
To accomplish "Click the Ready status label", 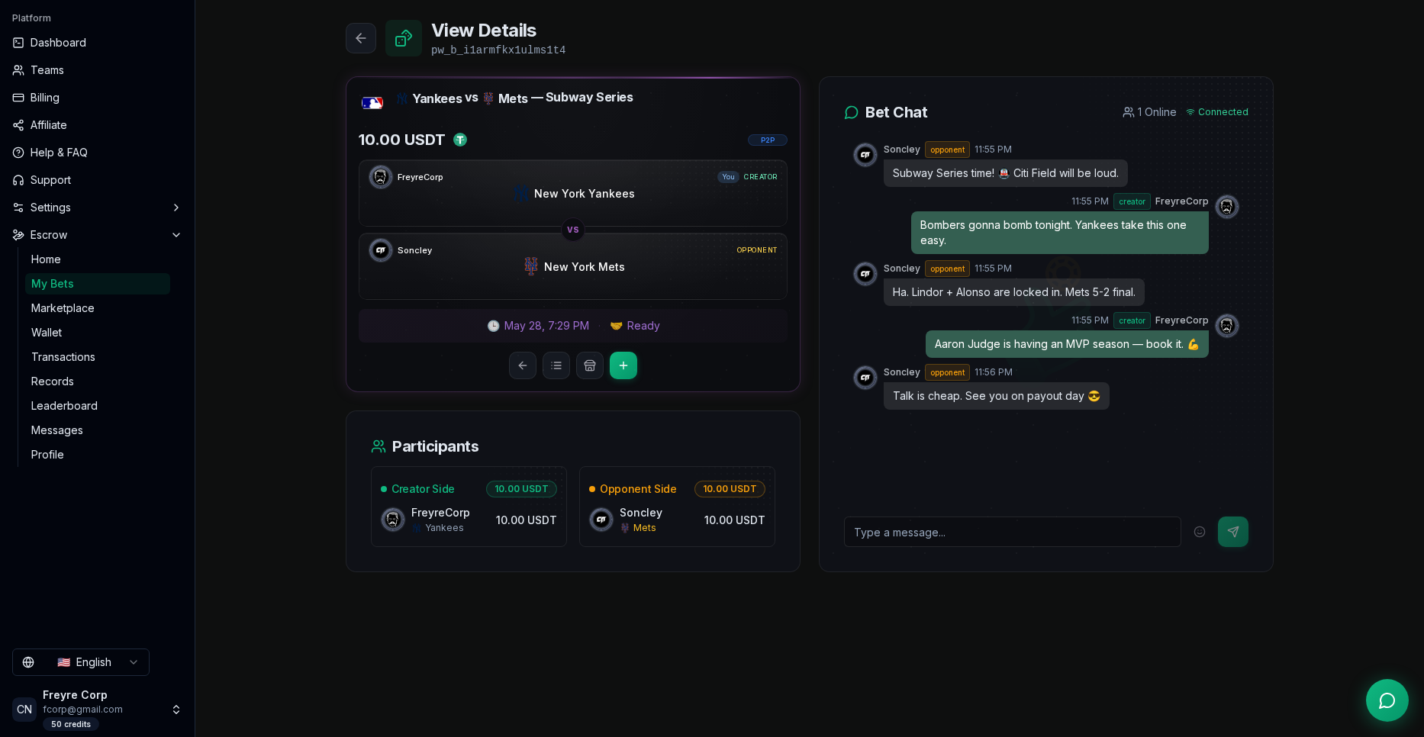I will click(635, 326).
